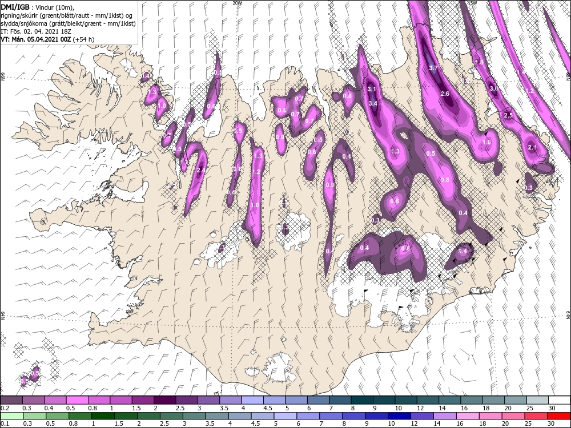Click the (+54 h) forecast offset text
Image resolution: width=571 pixels, height=428 pixels.
83,39
